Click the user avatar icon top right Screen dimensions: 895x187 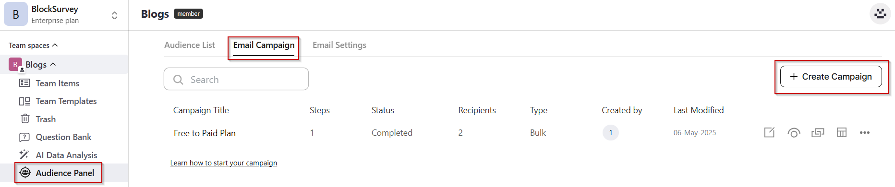coord(880,13)
